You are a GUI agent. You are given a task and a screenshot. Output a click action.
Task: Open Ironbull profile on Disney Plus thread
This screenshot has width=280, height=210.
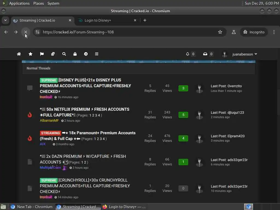click(46, 97)
